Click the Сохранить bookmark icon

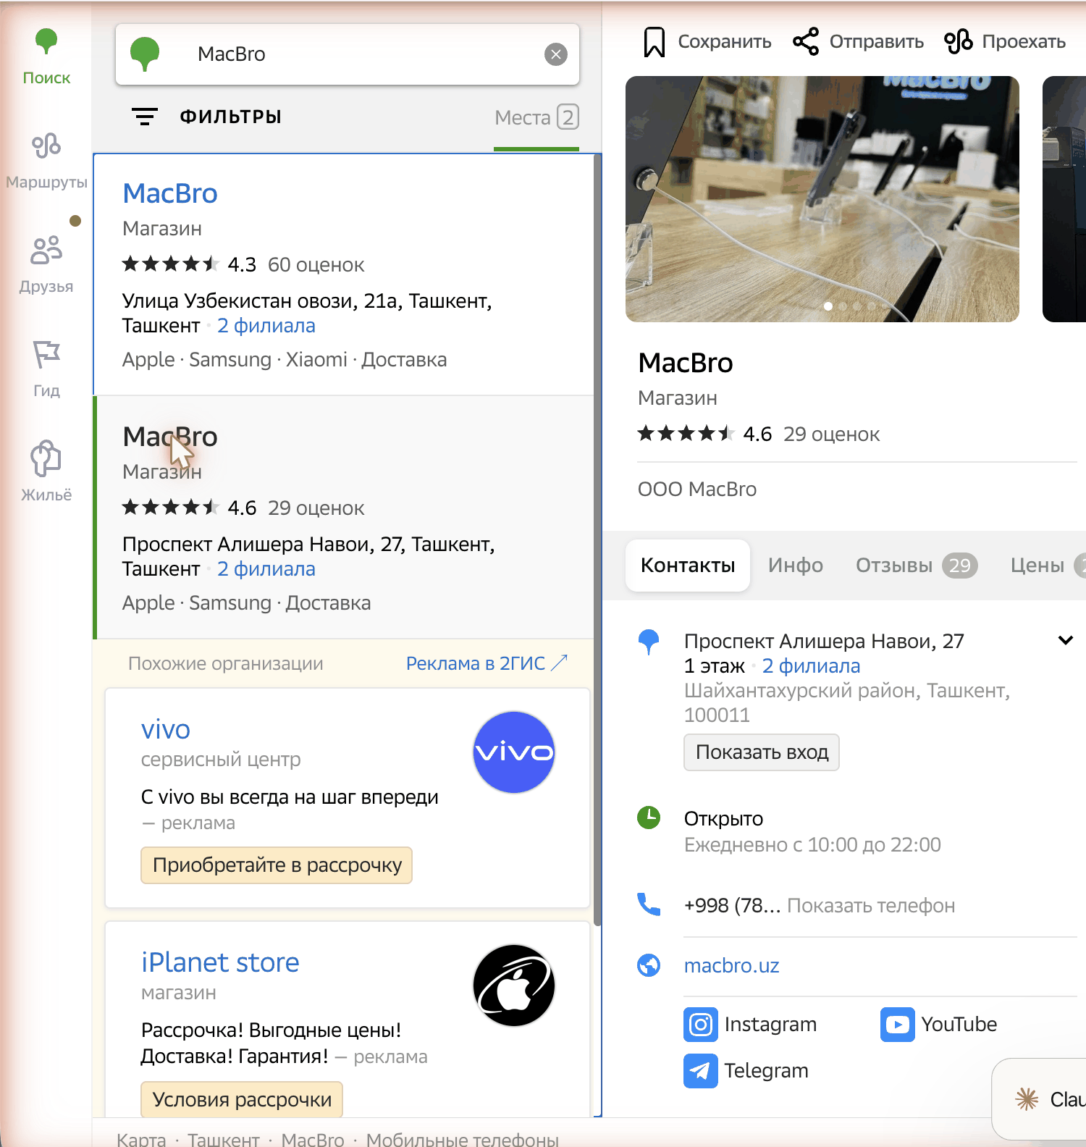654,42
